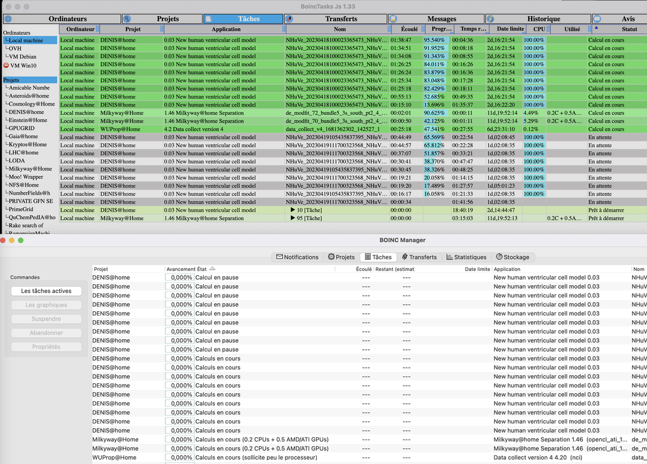Expand the 95 [Tâche] group row

(292, 218)
